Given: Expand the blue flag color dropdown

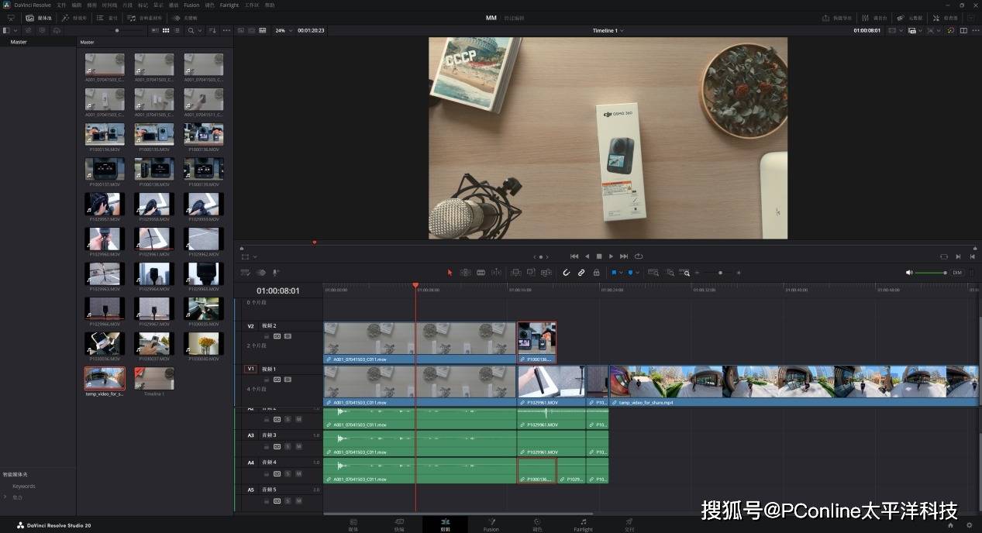Looking at the screenshot, I should tap(622, 273).
